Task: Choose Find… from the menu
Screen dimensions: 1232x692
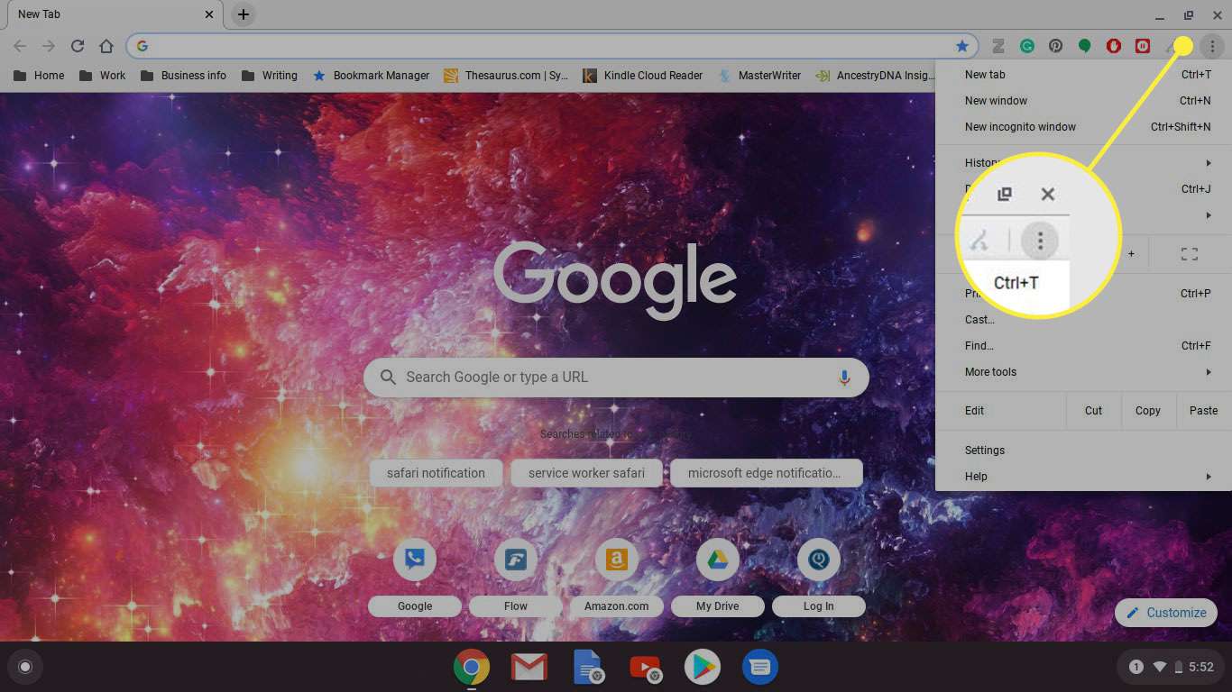Action: [1083, 346]
